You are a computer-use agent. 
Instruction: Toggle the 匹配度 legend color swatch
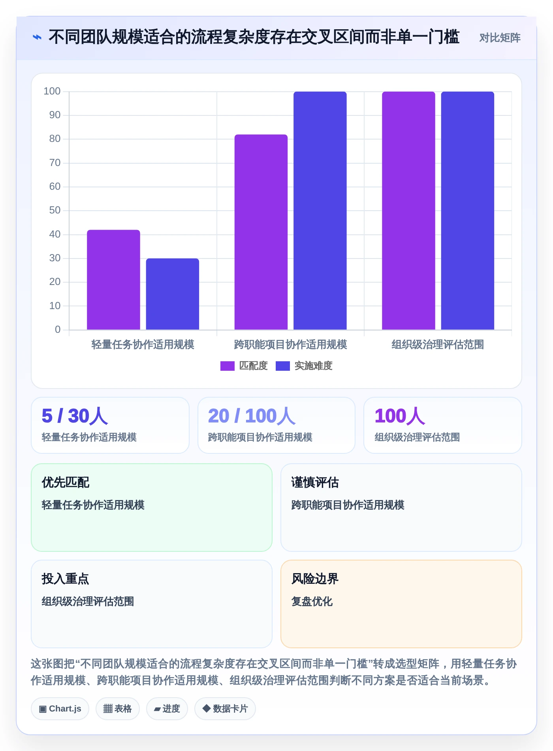pos(227,366)
